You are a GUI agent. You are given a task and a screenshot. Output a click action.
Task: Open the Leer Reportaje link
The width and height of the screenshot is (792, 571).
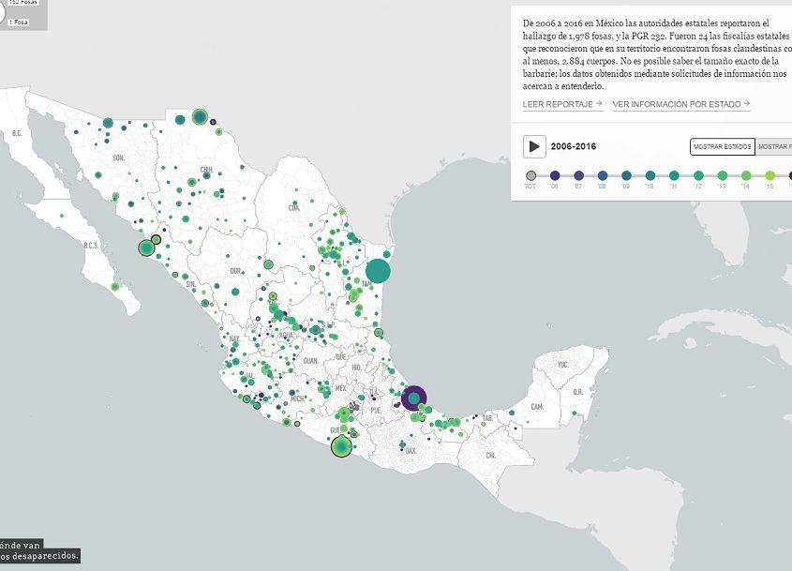(x=561, y=104)
